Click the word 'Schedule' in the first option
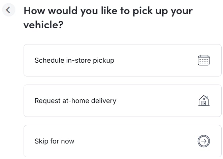Viewport: 223px width, 159px height. coord(49,60)
